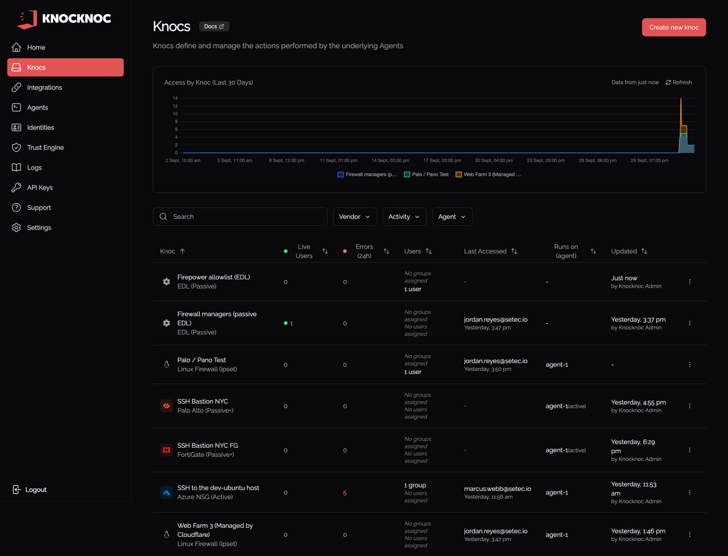Click the Settings gear icon in sidebar
This screenshot has height=556, width=728.
[x=16, y=228]
